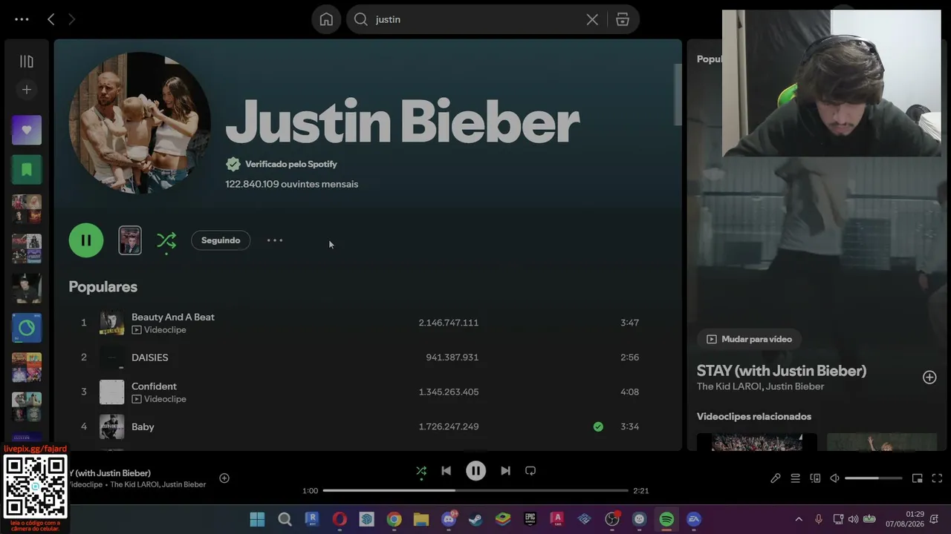Open Discord from the taskbar

point(449,519)
